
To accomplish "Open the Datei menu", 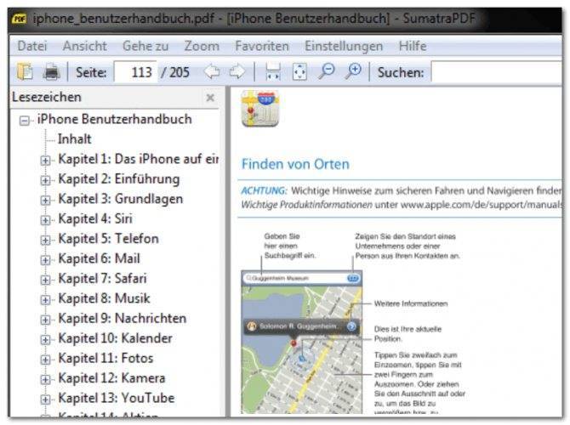I will 32,46.
